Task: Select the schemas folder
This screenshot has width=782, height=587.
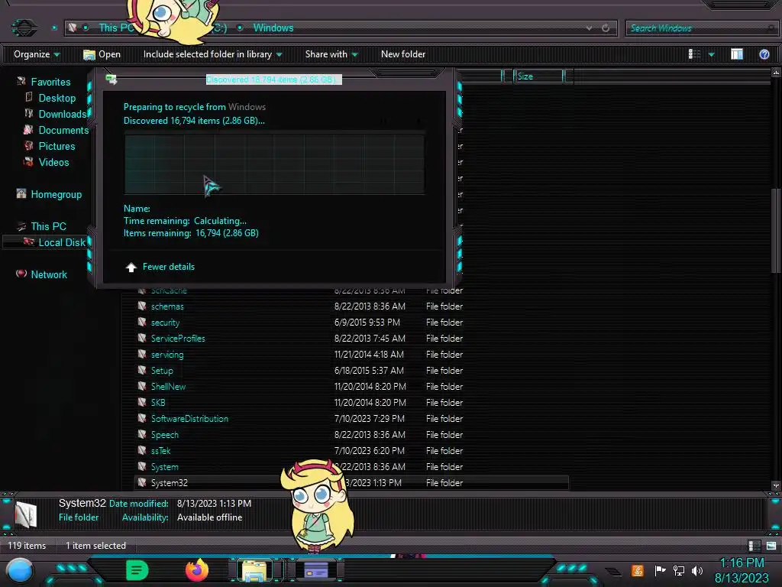Action: 167,306
